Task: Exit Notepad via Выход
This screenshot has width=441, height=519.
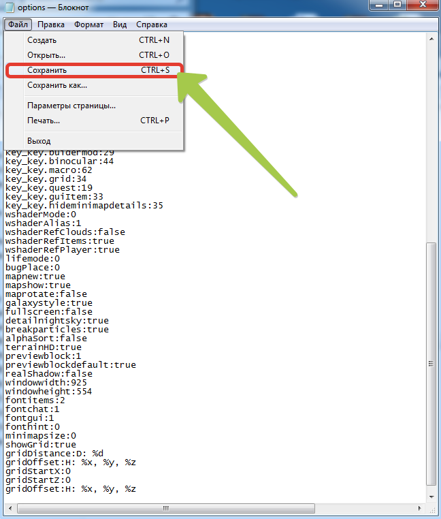Action: 39,140
